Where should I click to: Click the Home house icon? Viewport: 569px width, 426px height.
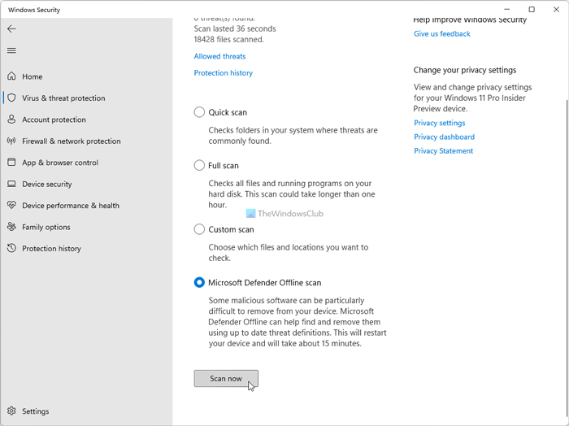[x=11, y=76]
